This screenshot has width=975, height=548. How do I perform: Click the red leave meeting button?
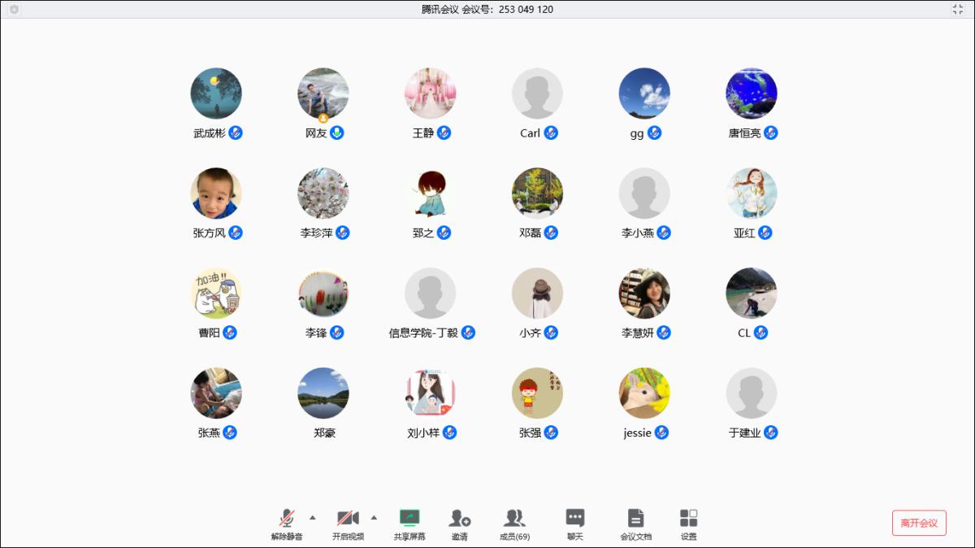pos(919,523)
